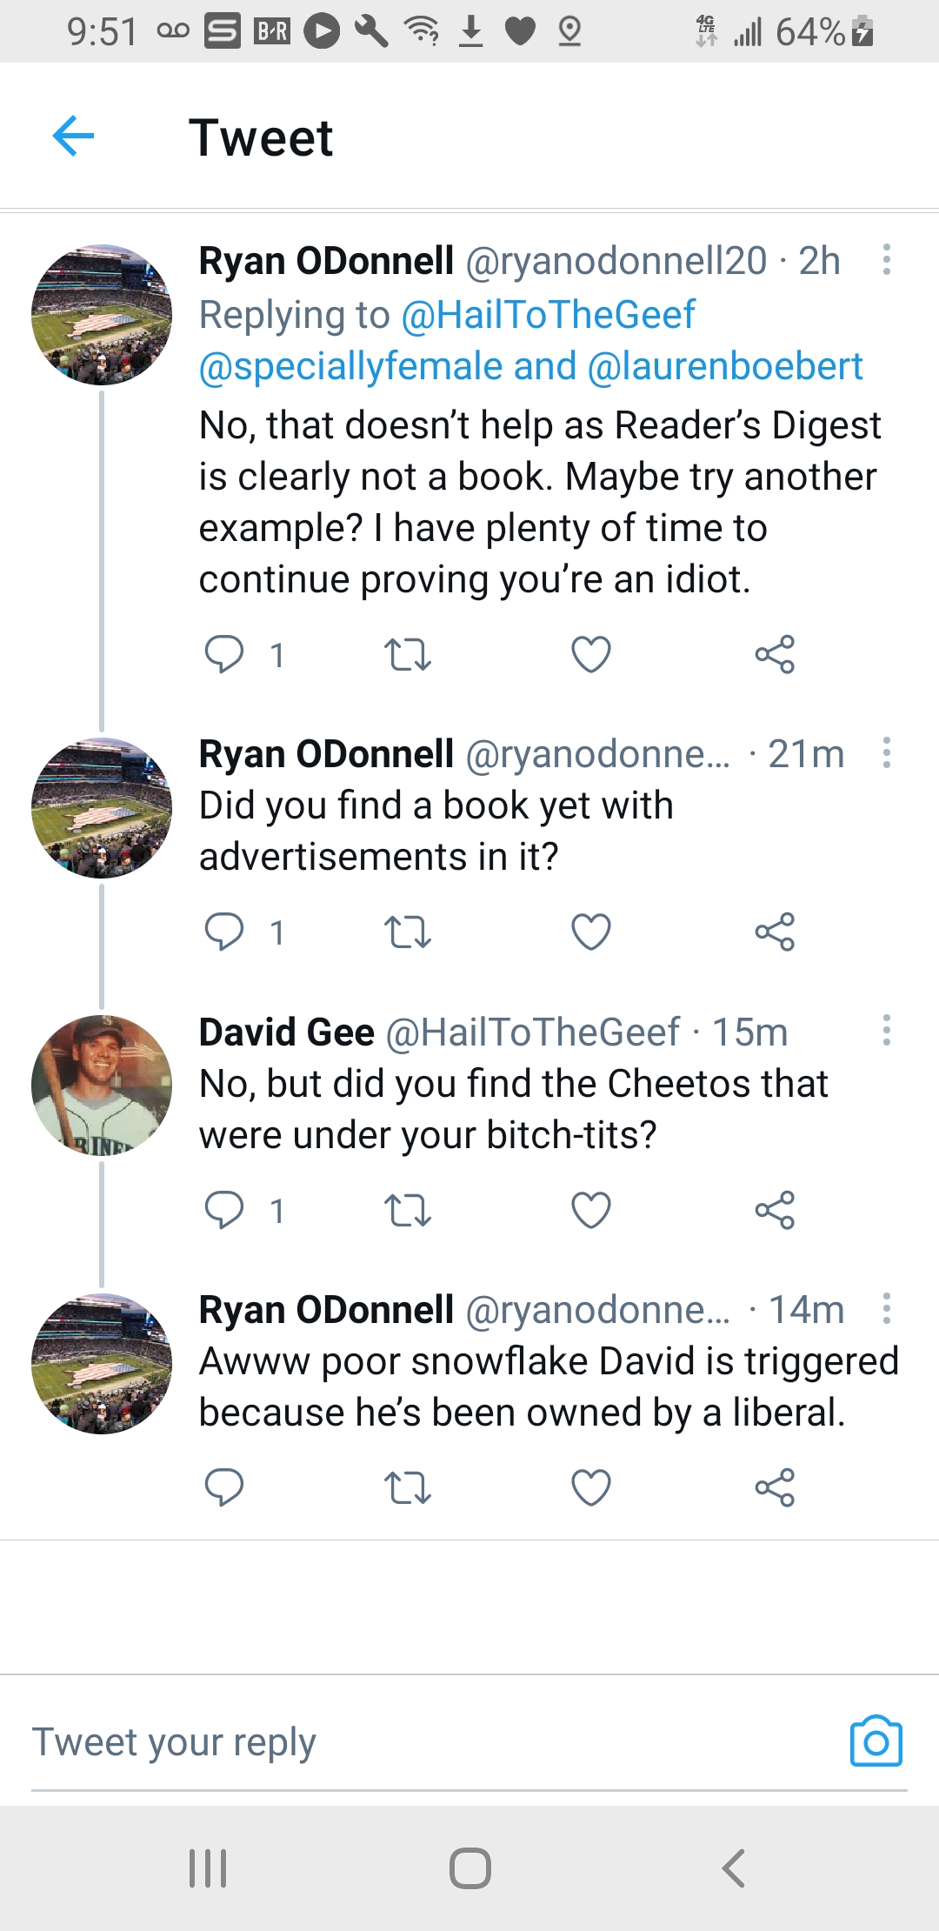
Task: Open overflow menu on the 14m tweet
Action: (886, 1308)
